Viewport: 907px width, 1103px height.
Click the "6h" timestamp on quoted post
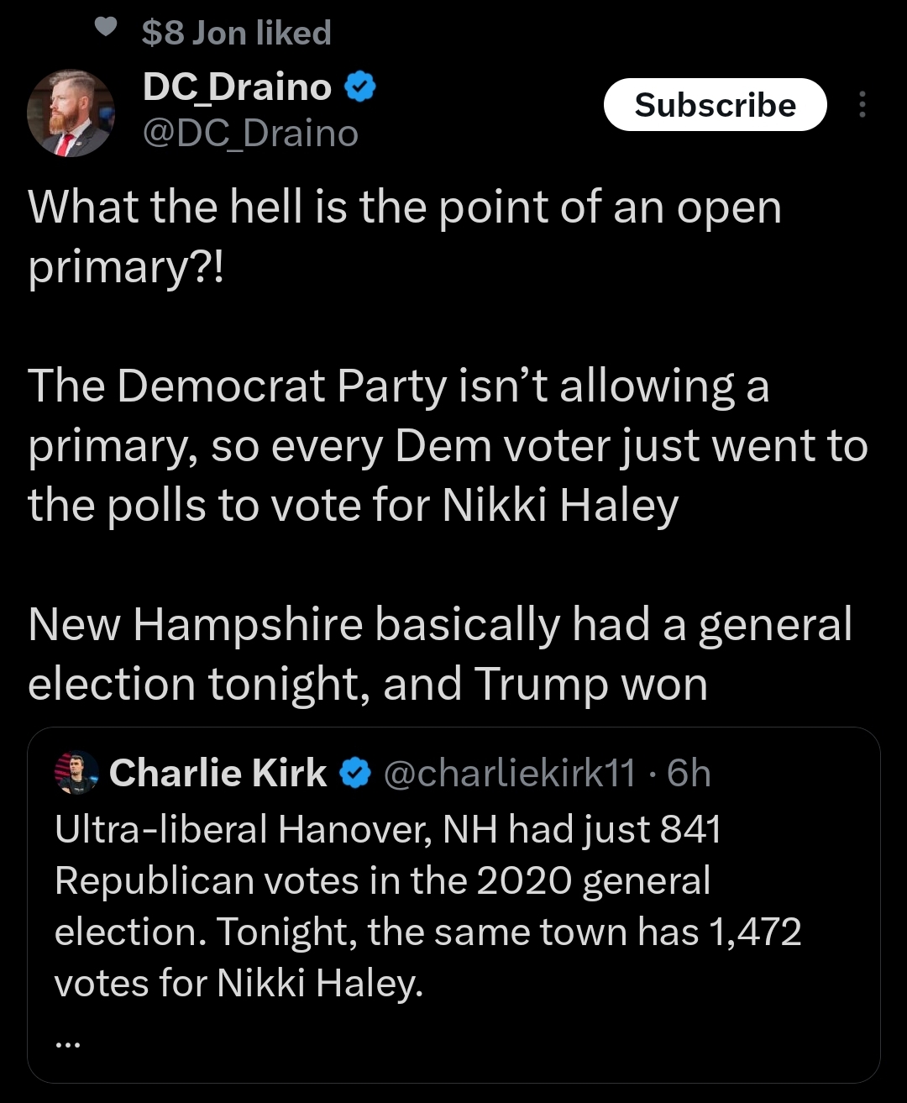pos(689,773)
